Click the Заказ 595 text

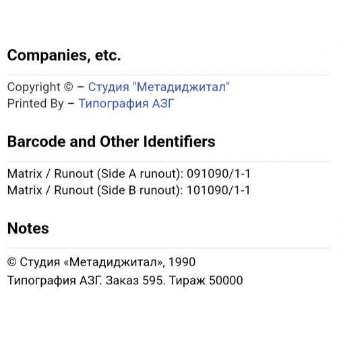pyautogui.click(x=134, y=280)
